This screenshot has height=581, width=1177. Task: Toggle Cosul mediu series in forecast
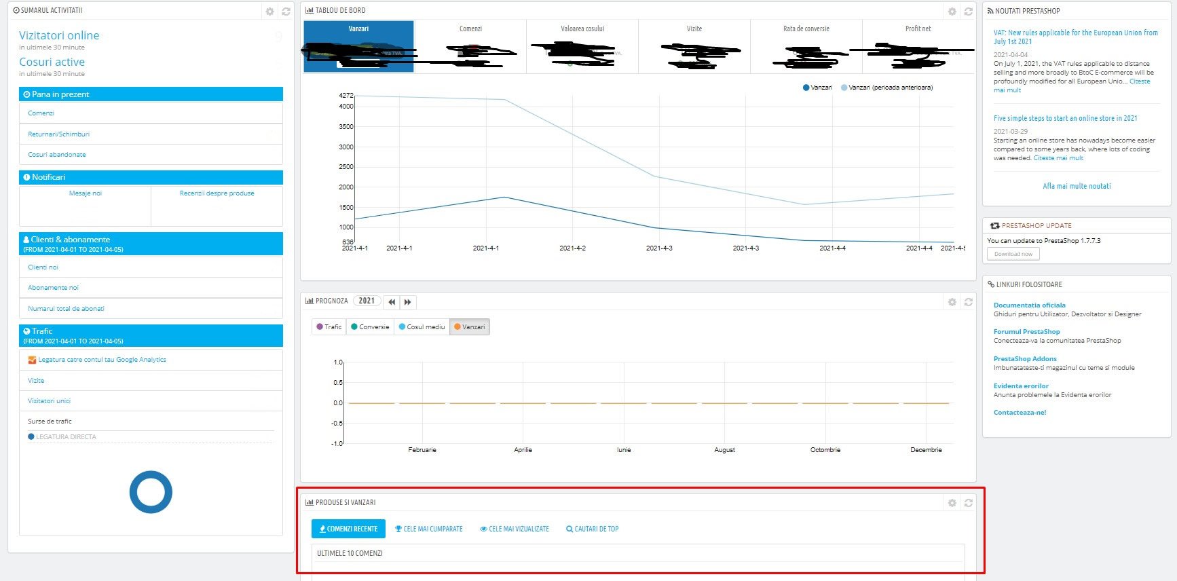[422, 327]
